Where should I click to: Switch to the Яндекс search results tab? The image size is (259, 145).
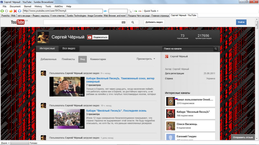(x=41, y=15)
